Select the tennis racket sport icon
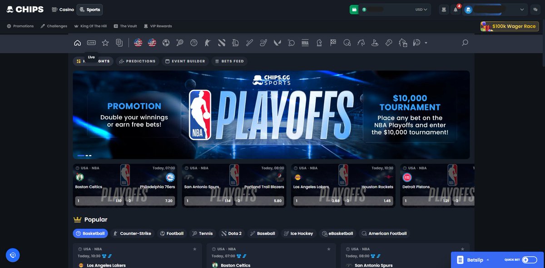Screen dimensions: 545x268 point(180,43)
